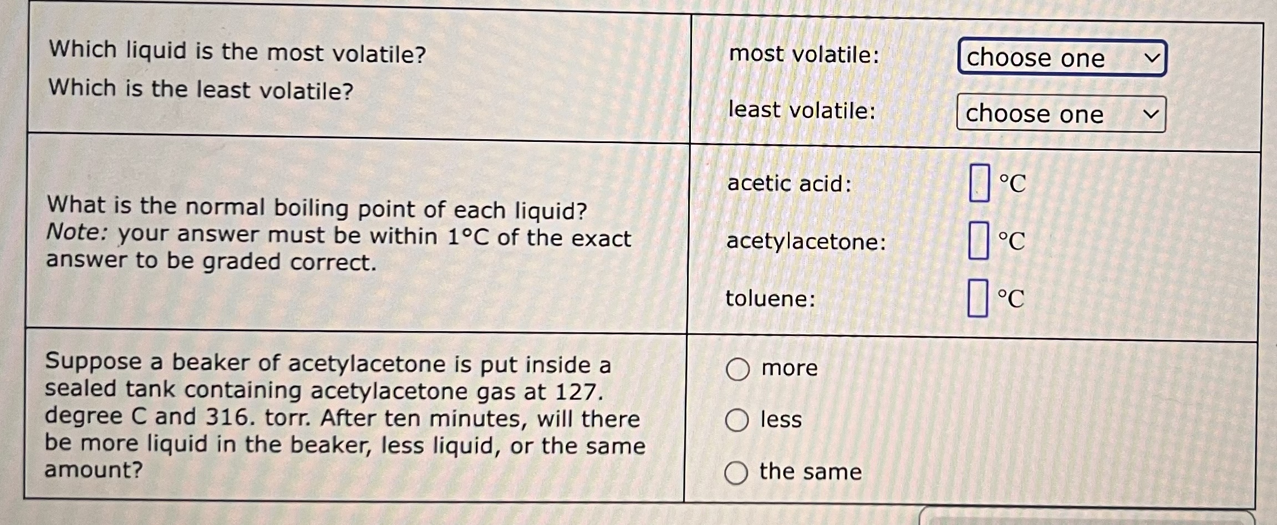Click the 'acetic acid:' row label

click(790, 183)
